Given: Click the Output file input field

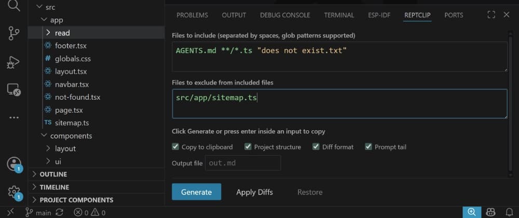Looking at the screenshot, I should pyautogui.click(x=243, y=163).
